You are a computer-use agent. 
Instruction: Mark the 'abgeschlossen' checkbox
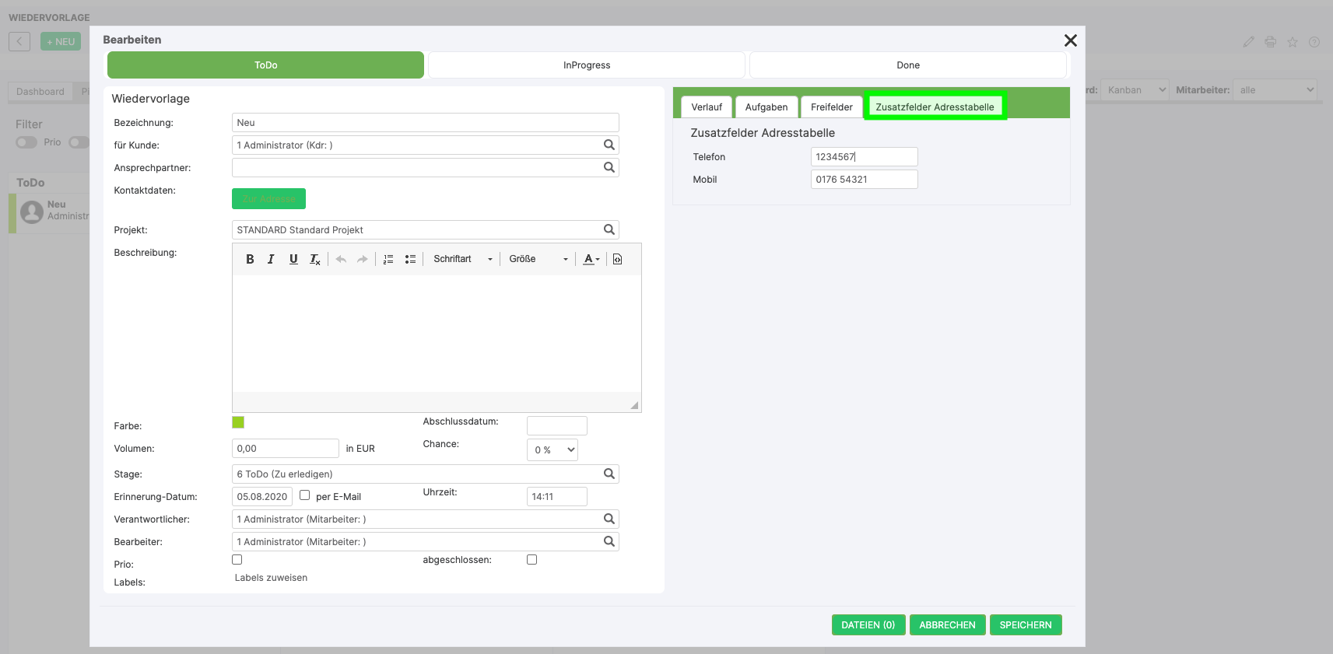(x=532, y=560)
